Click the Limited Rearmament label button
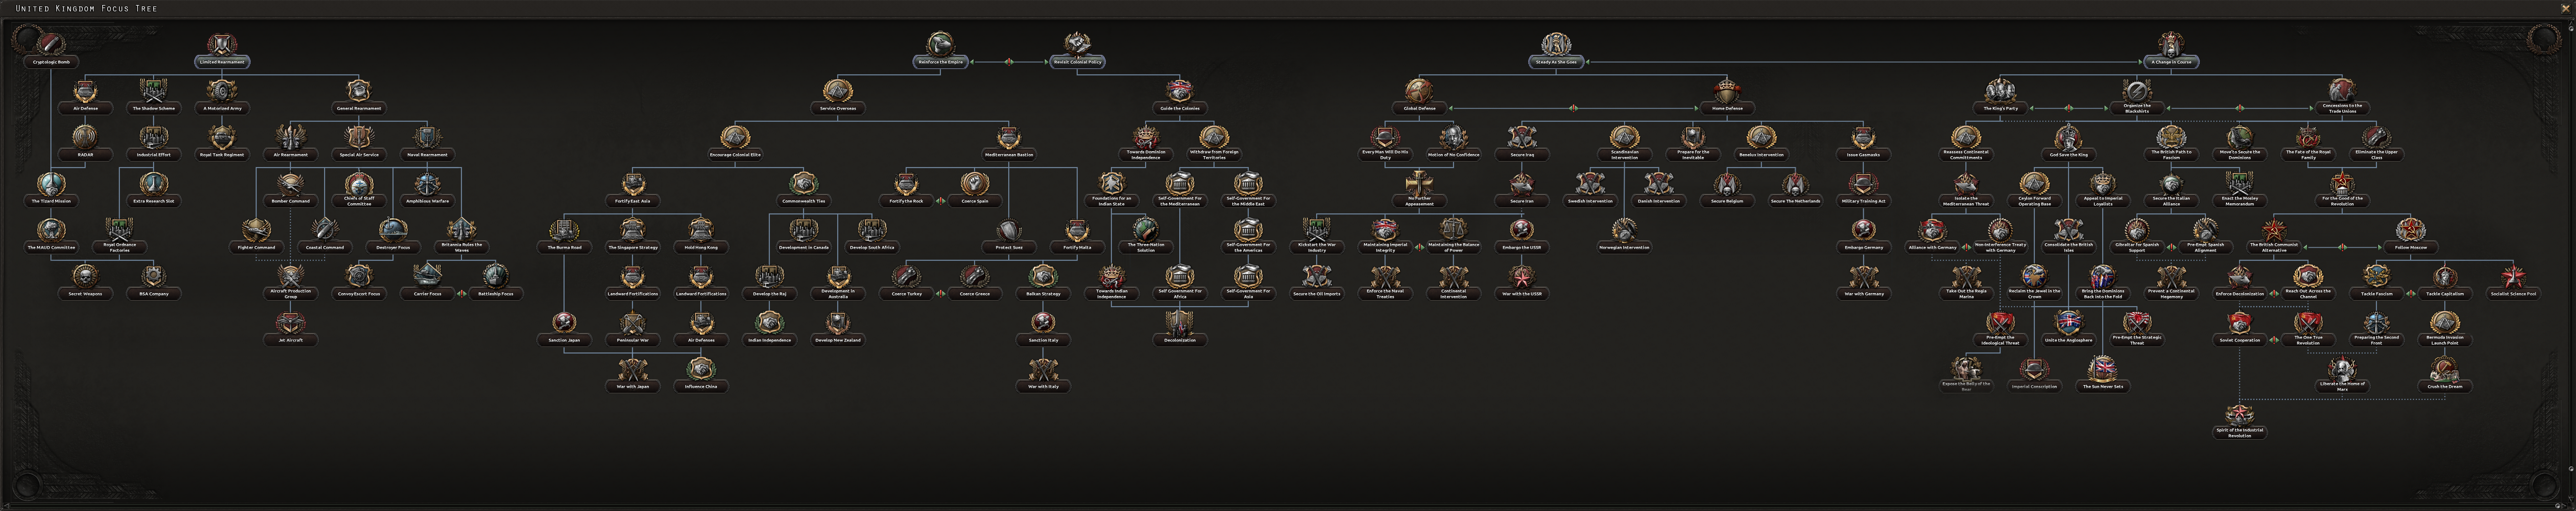2576x511 pixels. [222, 62]
